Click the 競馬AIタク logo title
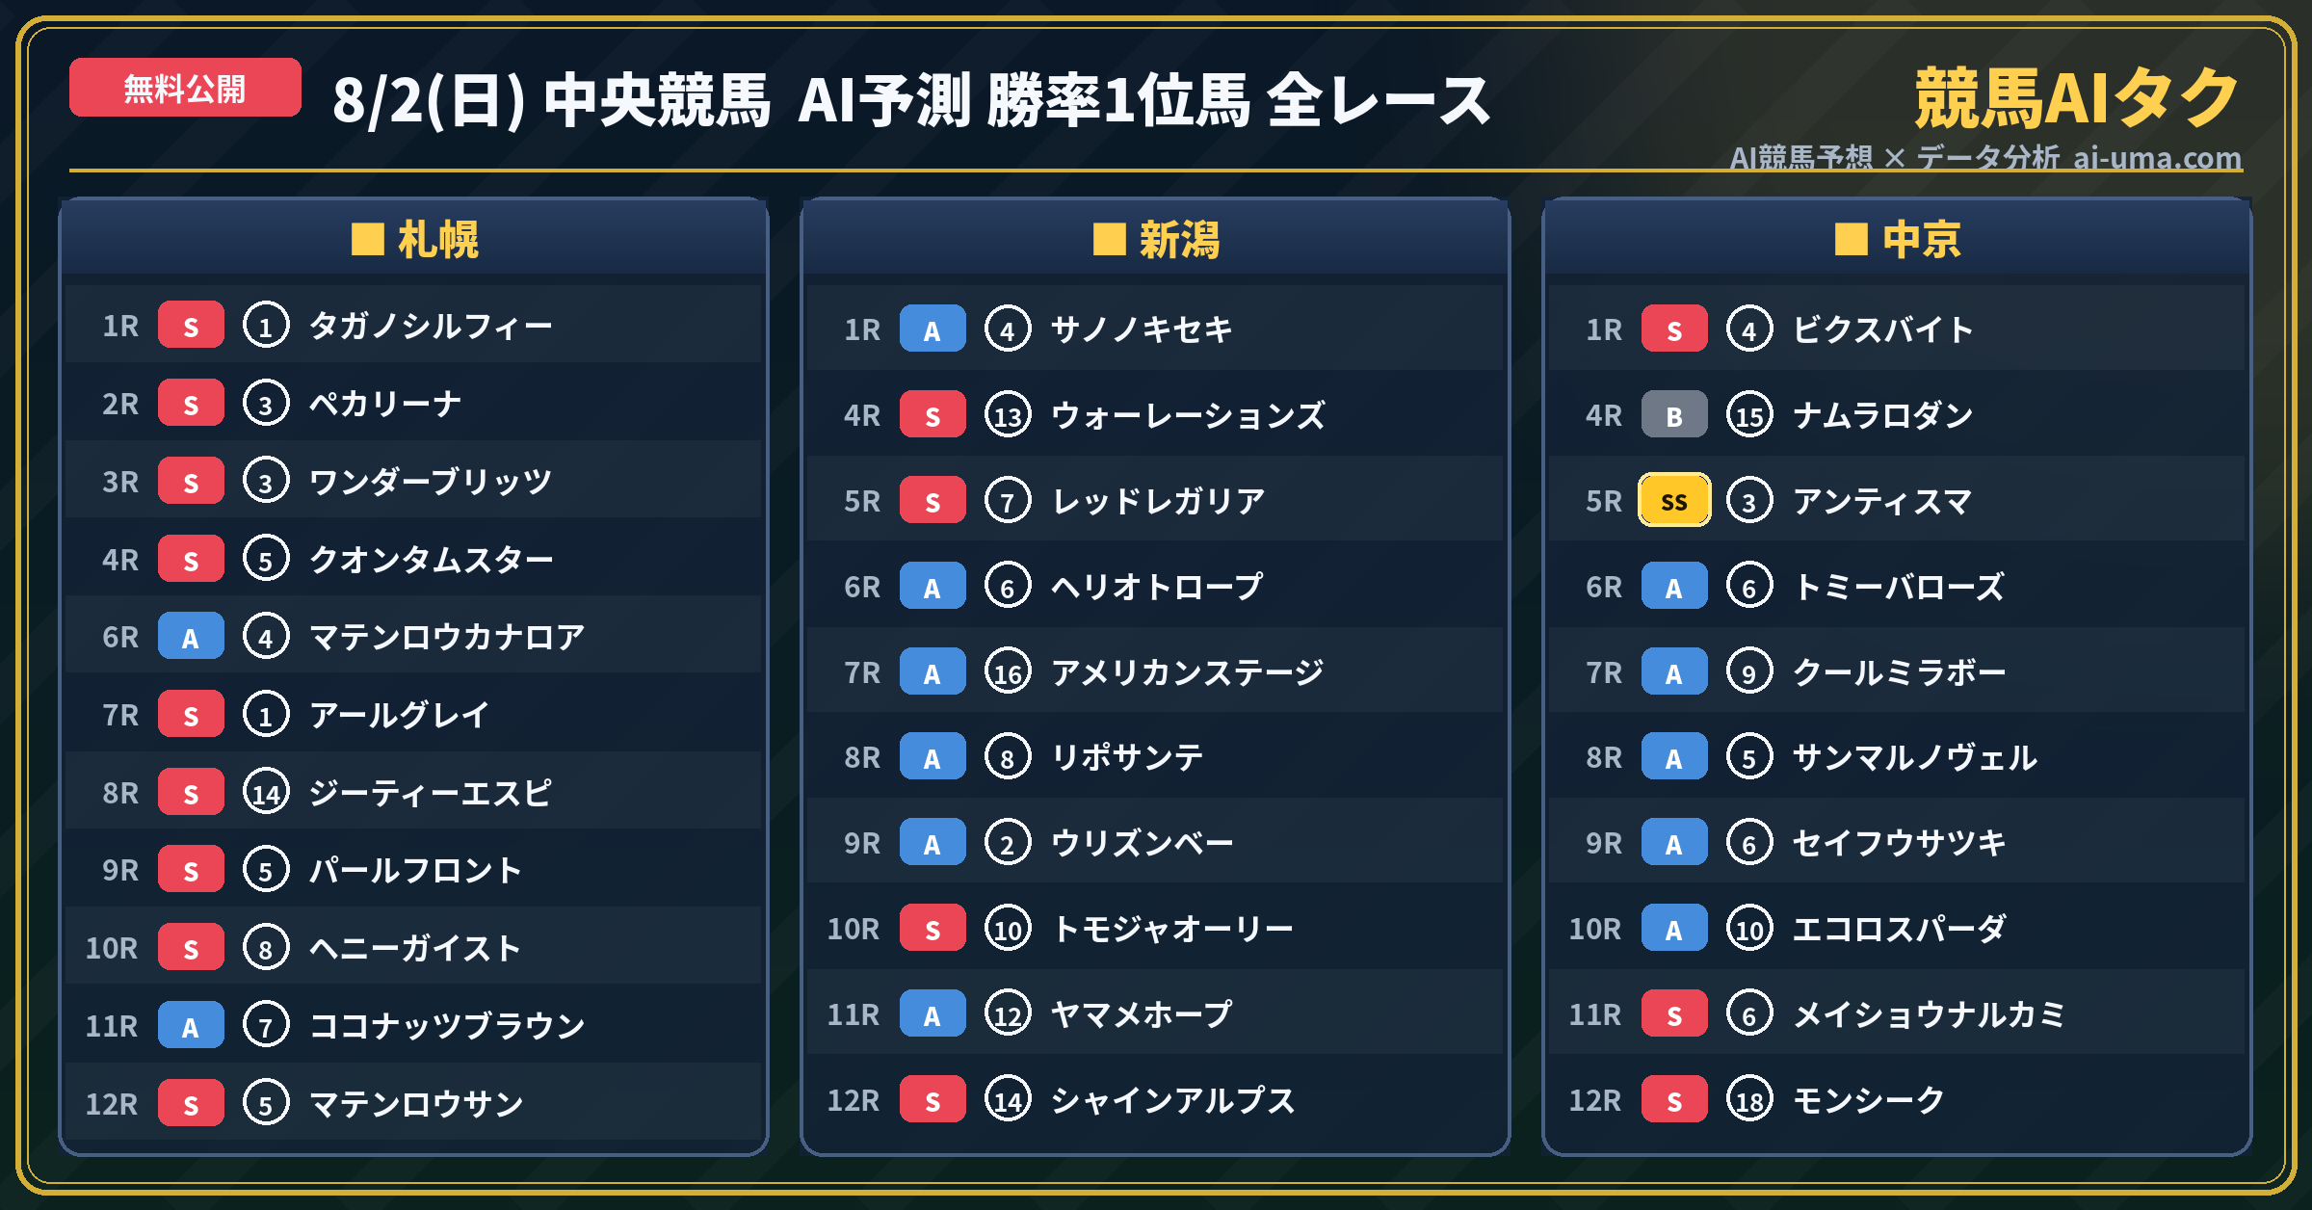This screenshot has height=1210, width=2312. 2077,98
